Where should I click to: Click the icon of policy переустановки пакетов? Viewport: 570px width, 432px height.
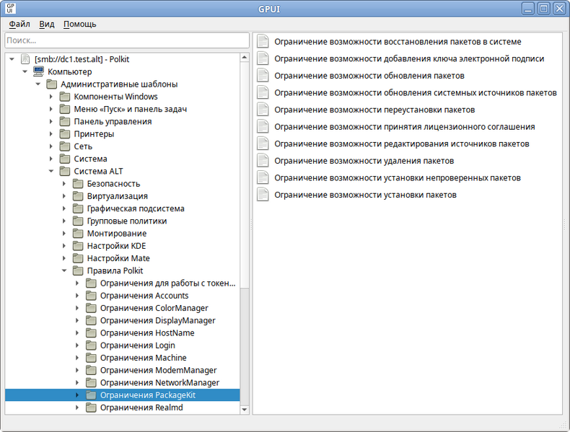[263, 110]
